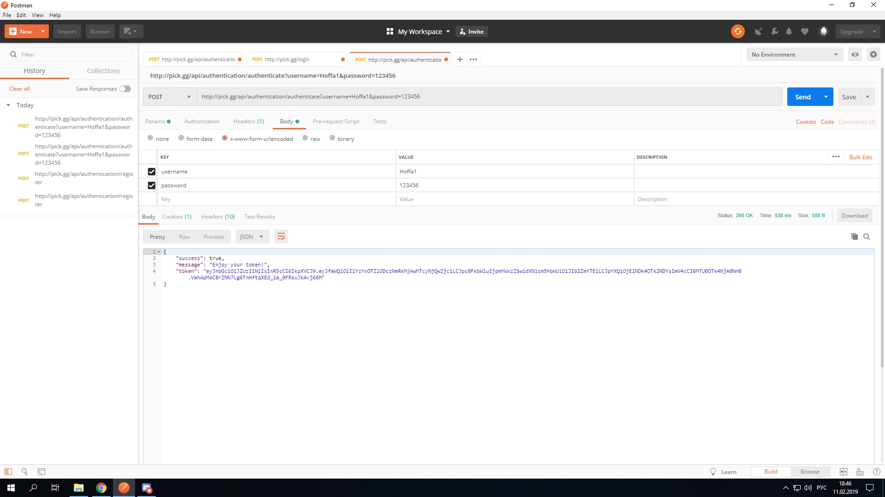Switch to the Authorization tab
Screen dimensions: 885x497
click(x=201, y=121)
